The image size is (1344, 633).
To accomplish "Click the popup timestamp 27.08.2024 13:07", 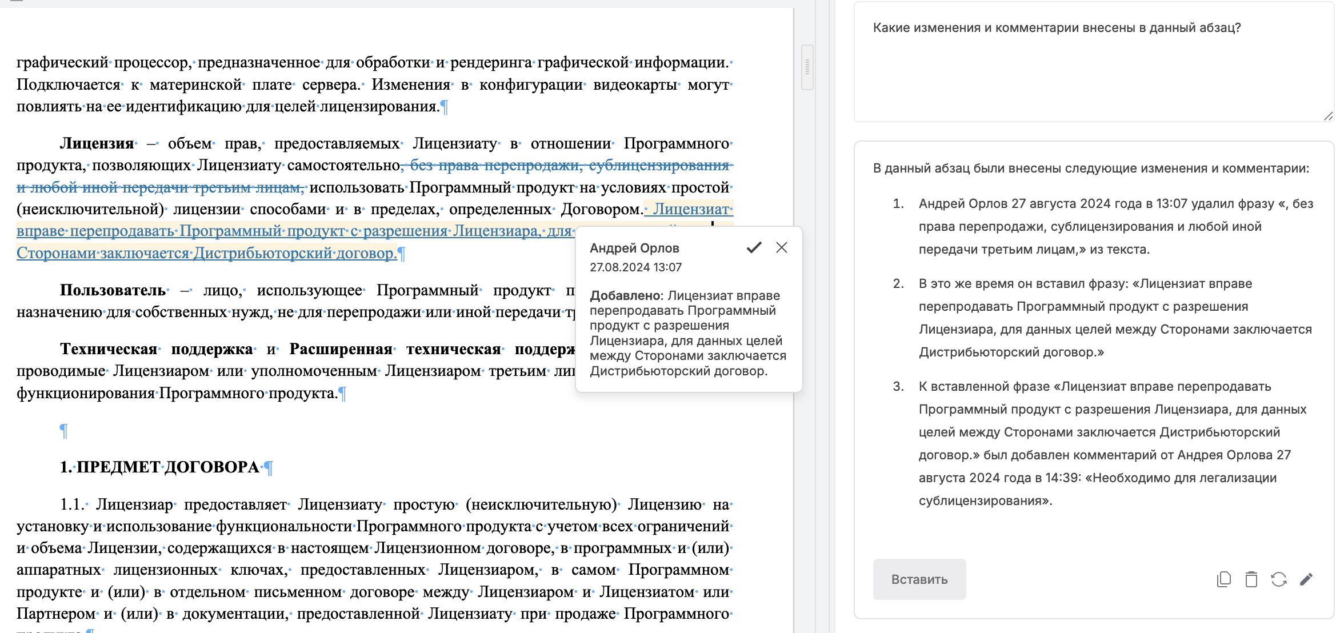I will click(635, 267).
